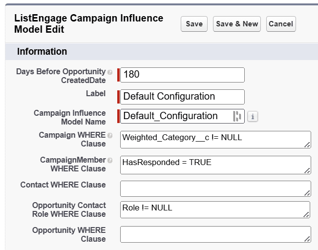The height and width of the screenshot is (250, 318).
Task: Click into the CampaignMember WHERE Clause textarea
Action: tap(215, 165)
